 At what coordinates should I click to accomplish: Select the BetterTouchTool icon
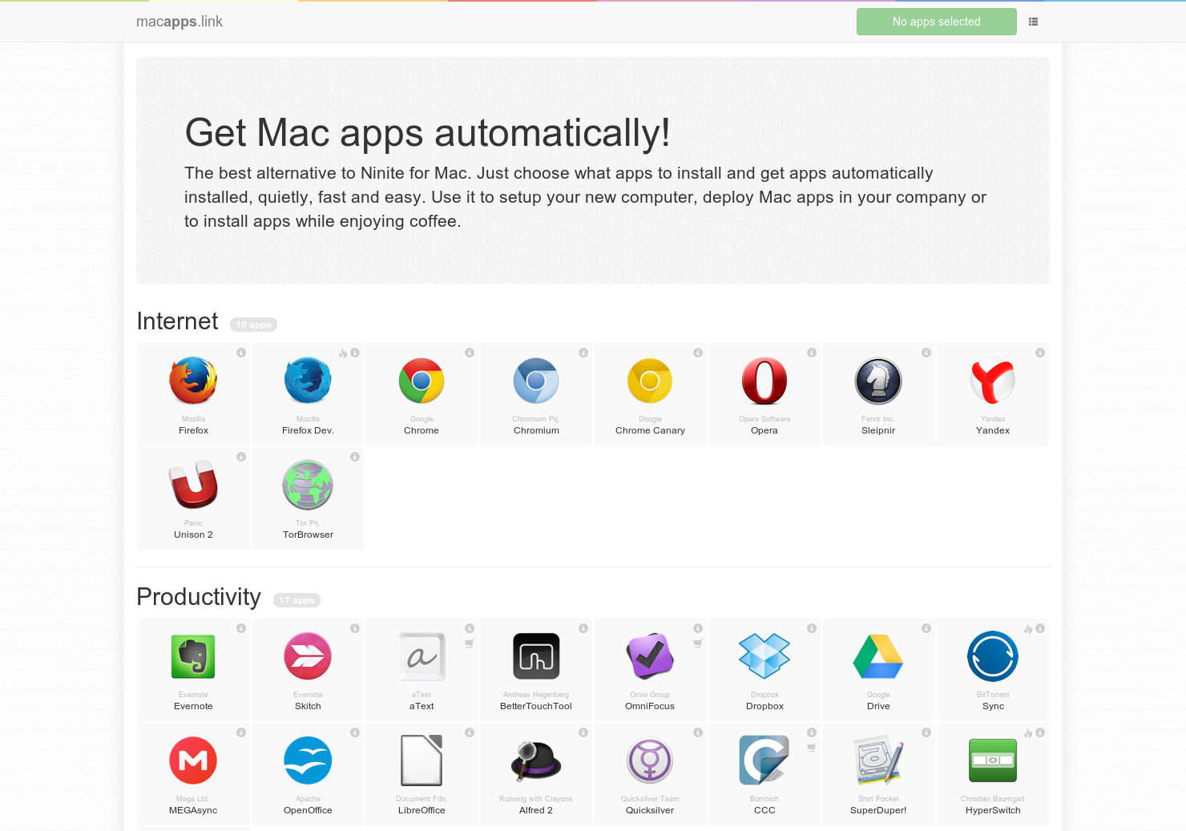535,656
